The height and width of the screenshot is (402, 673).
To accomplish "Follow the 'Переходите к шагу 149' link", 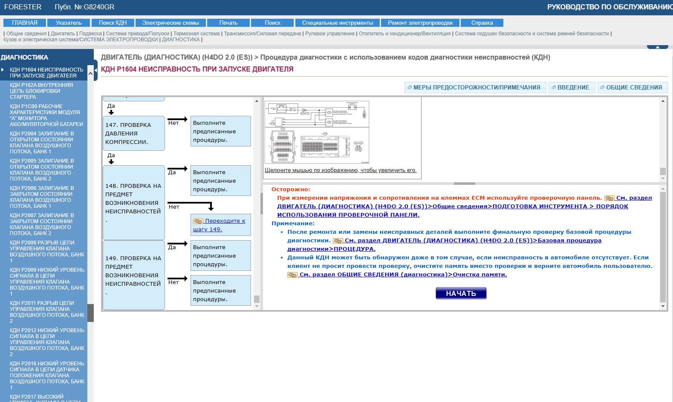I will pyautogui.click(x=219, y=225).
